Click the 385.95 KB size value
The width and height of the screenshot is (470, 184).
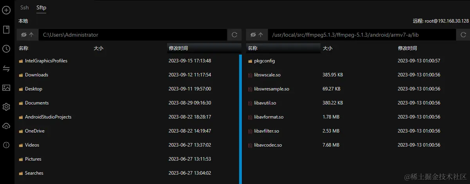pyautogui.click(x=333, y=75)
